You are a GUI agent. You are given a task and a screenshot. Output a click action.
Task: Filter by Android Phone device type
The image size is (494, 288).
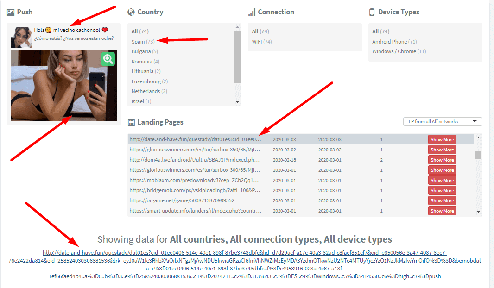[389, 42]
